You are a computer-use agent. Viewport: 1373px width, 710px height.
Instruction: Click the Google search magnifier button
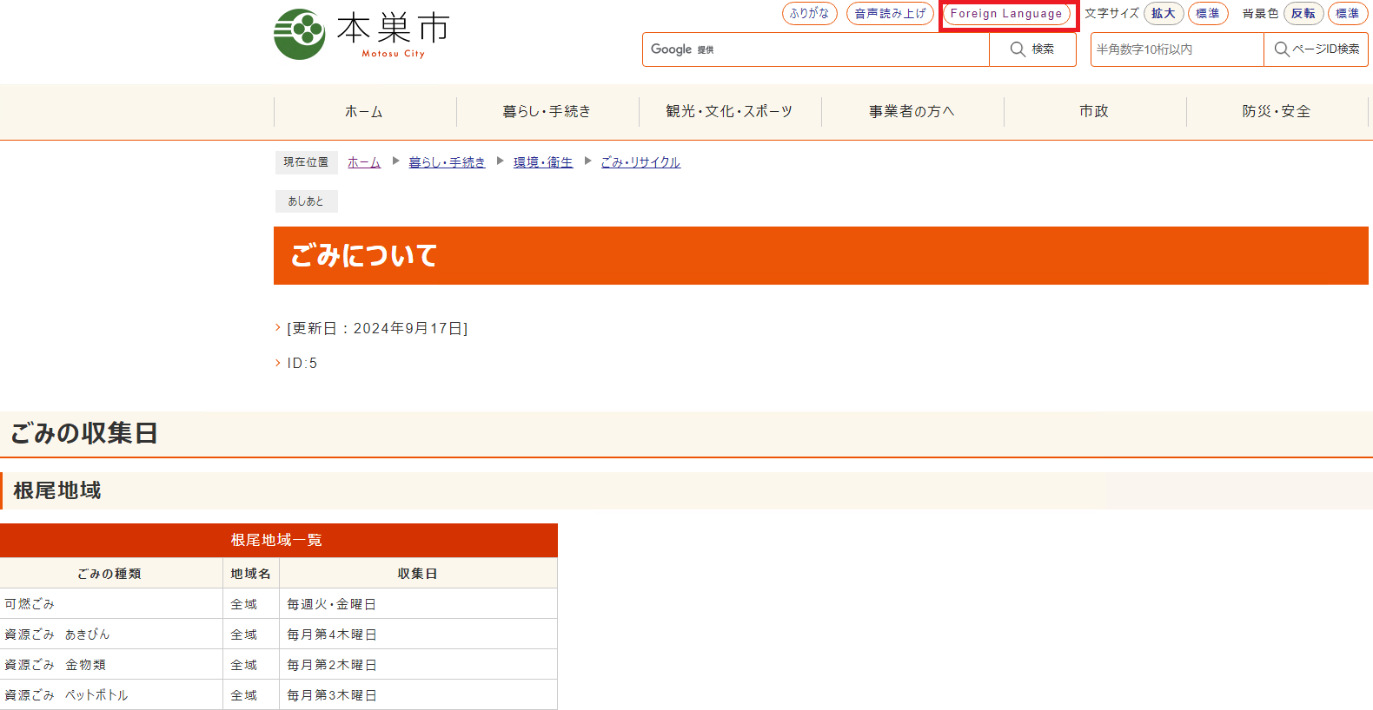[x=1032, y=49]
